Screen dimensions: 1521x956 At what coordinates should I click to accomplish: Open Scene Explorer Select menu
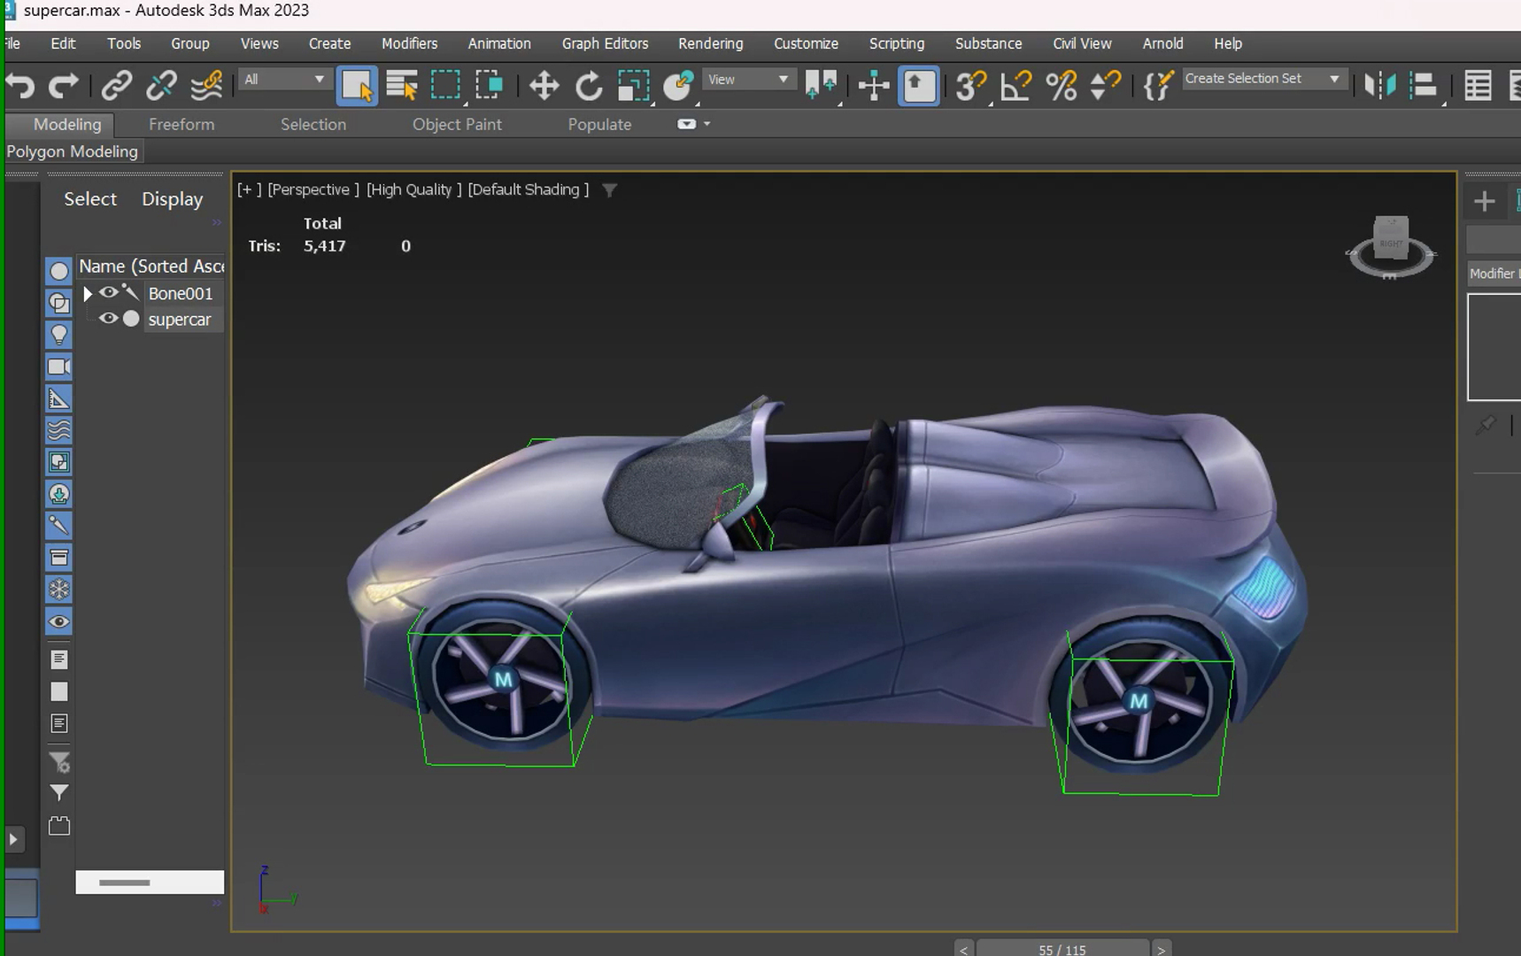pos(90,199)
